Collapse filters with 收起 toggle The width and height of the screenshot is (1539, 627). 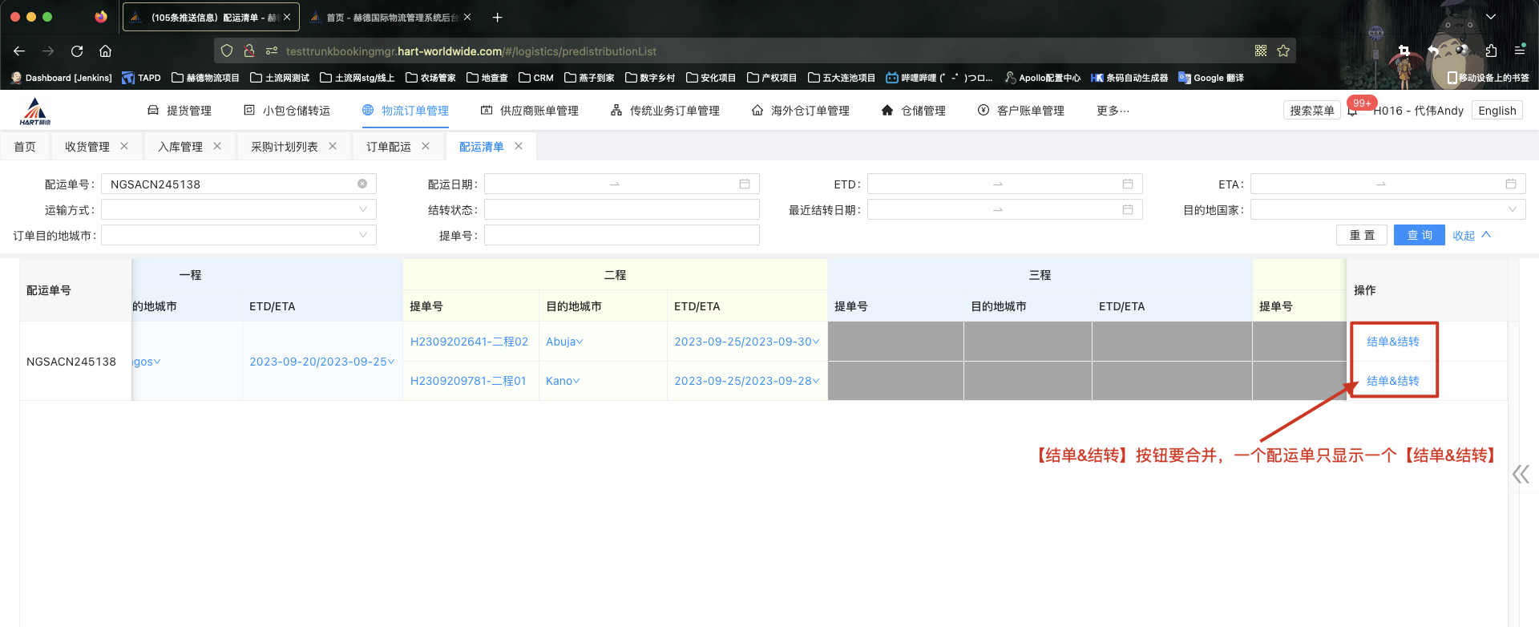click(x=1471, y=236)
